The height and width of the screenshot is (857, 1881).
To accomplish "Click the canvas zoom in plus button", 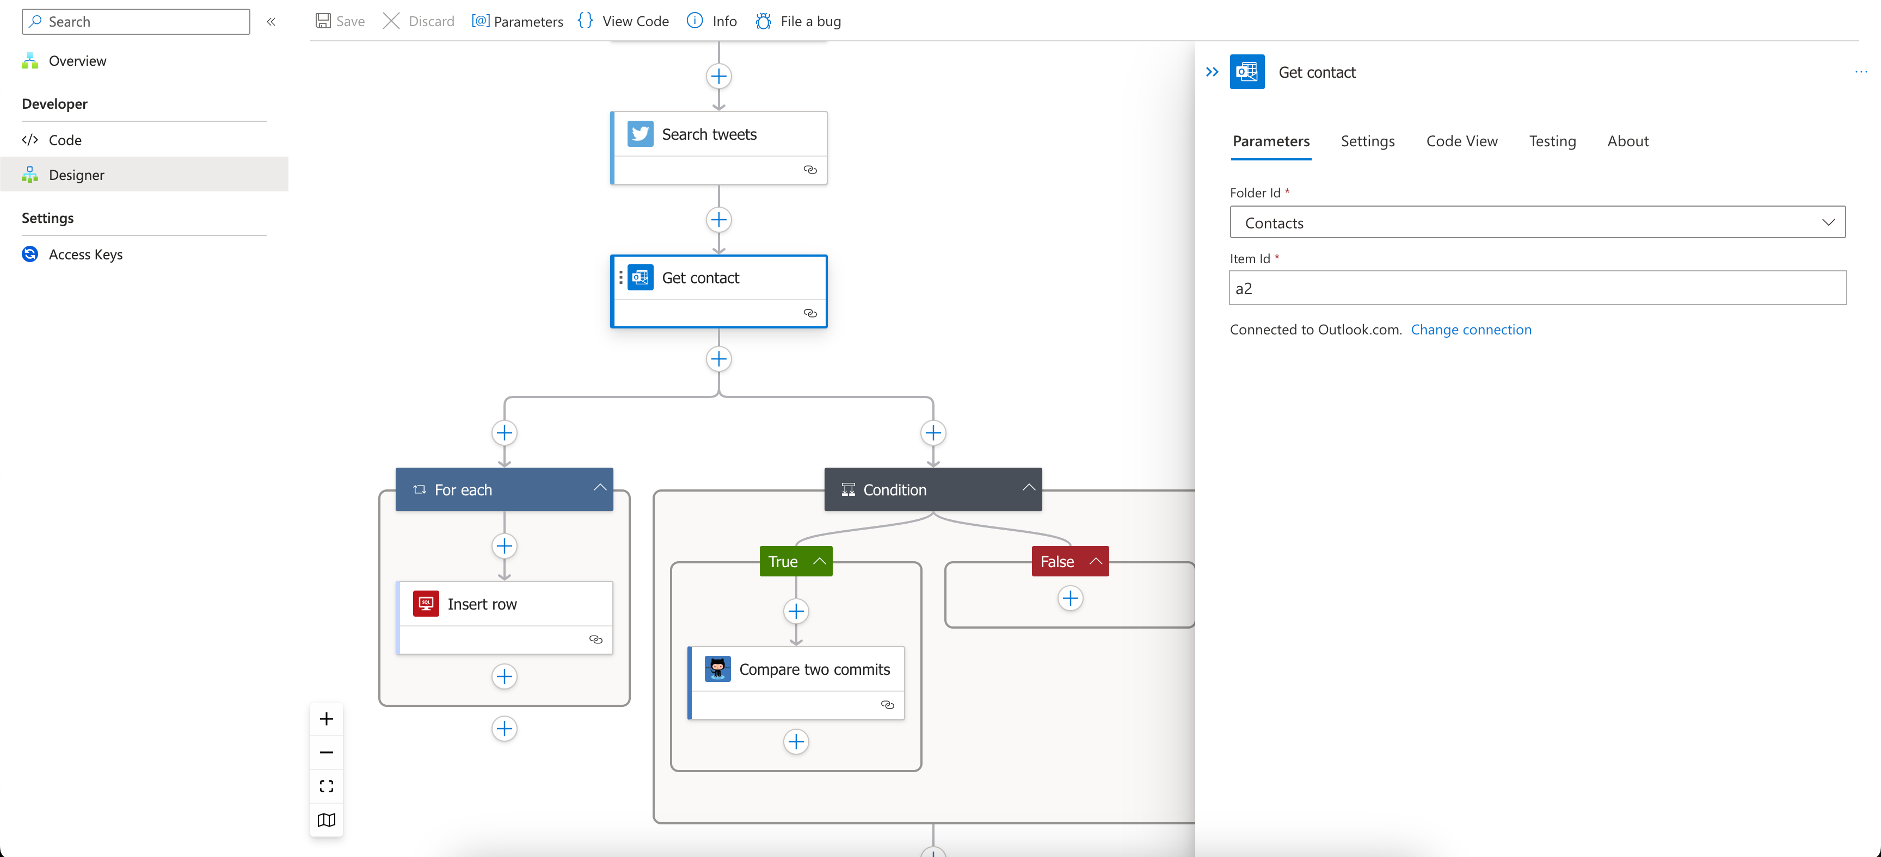I will (x=327, y=719).
